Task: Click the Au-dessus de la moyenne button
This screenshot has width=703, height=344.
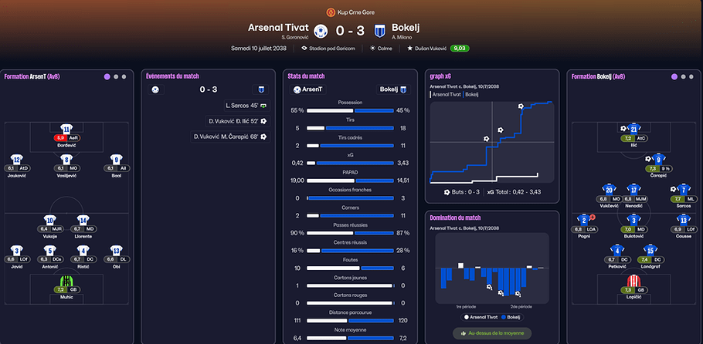Action: tap(492, 333)
